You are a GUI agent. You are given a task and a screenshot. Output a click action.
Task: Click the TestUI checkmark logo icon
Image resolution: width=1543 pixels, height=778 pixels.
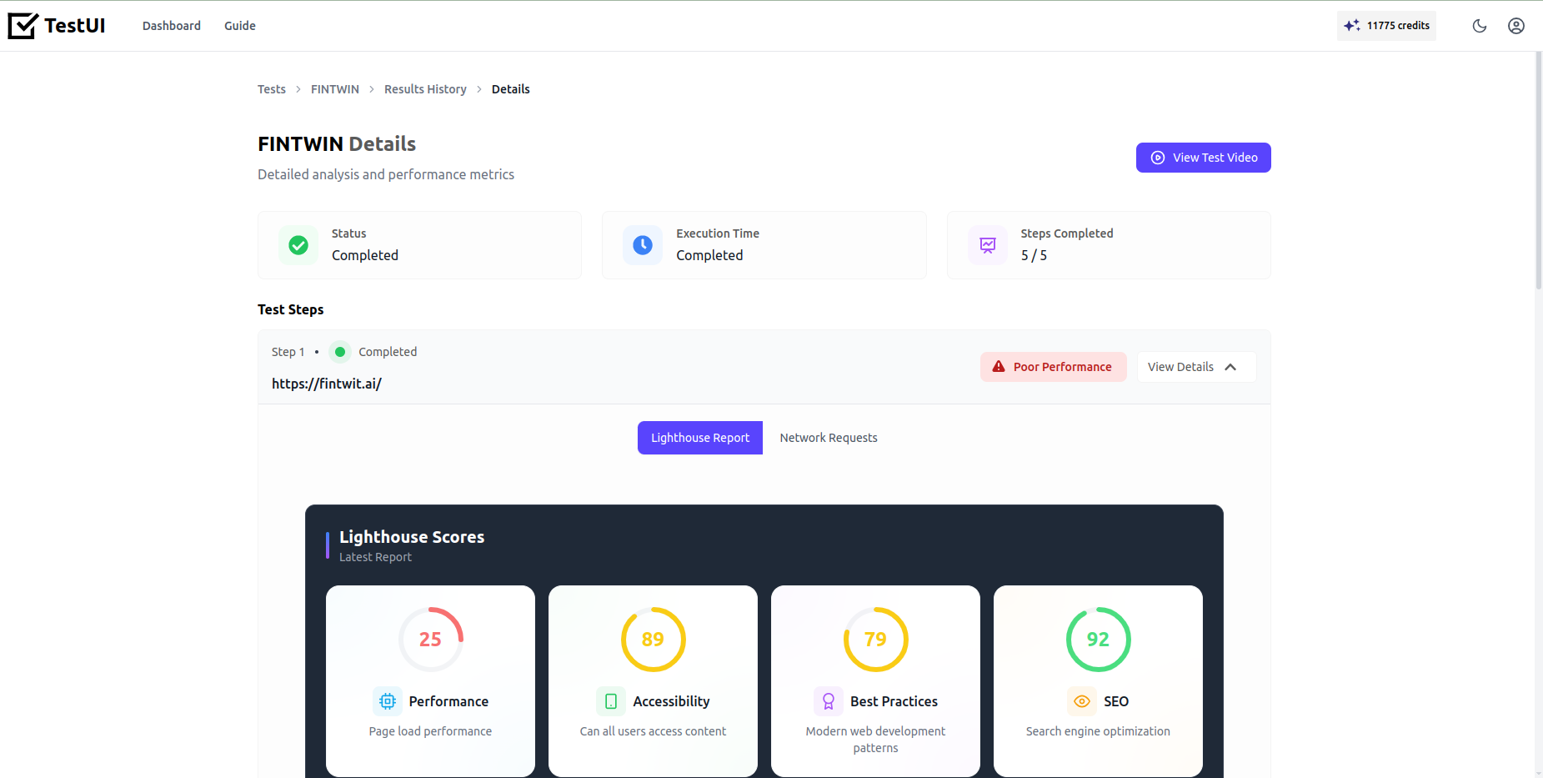pos(23,26)
